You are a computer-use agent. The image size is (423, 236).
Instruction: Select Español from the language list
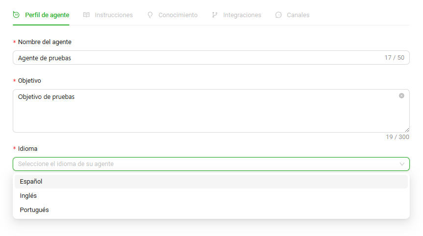(x=31, y=182)
